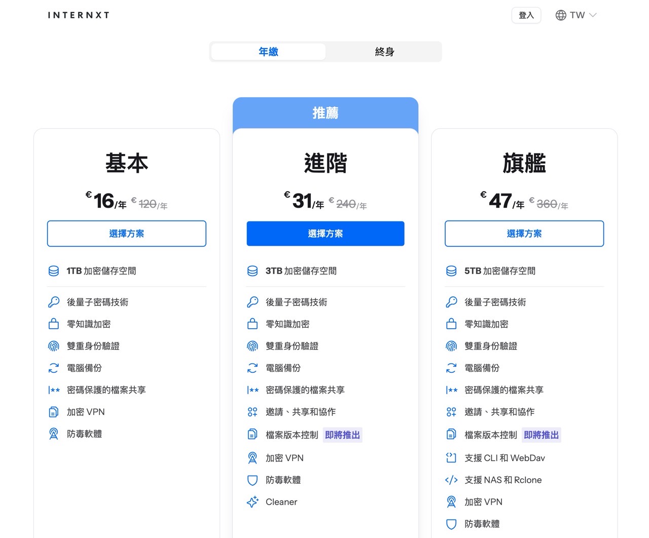
Task: Click the 即將推出 badge in 旗艦 plan
Action: click(x=541, y=435)
